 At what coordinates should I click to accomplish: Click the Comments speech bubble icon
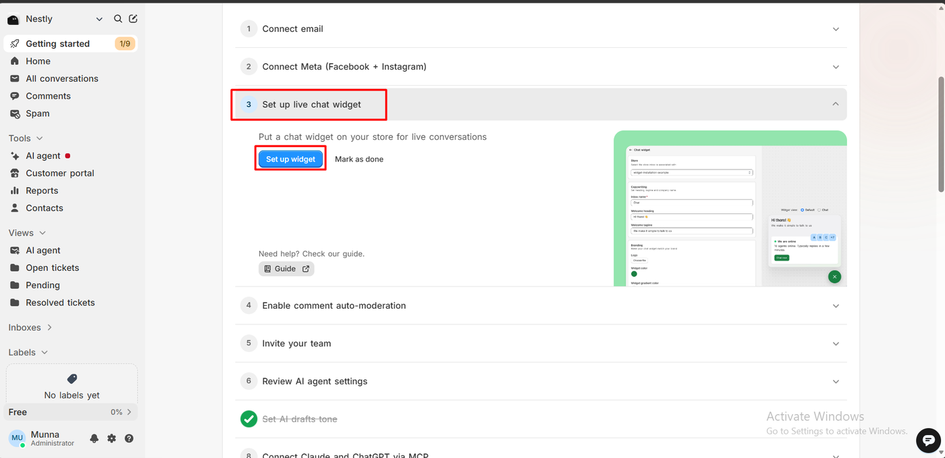pyautogui.click(x=15, y=96)
